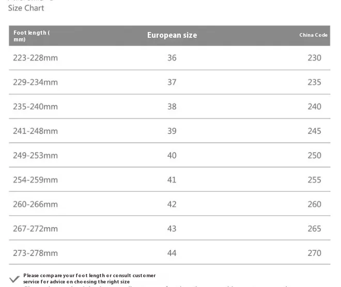341x287 pixels.
Task: Choose European size 38
Action: coord(172,107)
